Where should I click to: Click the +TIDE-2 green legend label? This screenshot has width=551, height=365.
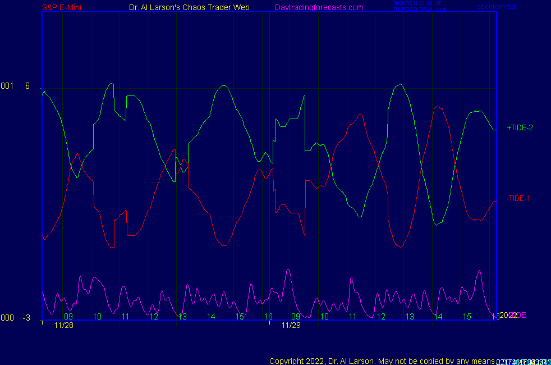tap(520, 128)
